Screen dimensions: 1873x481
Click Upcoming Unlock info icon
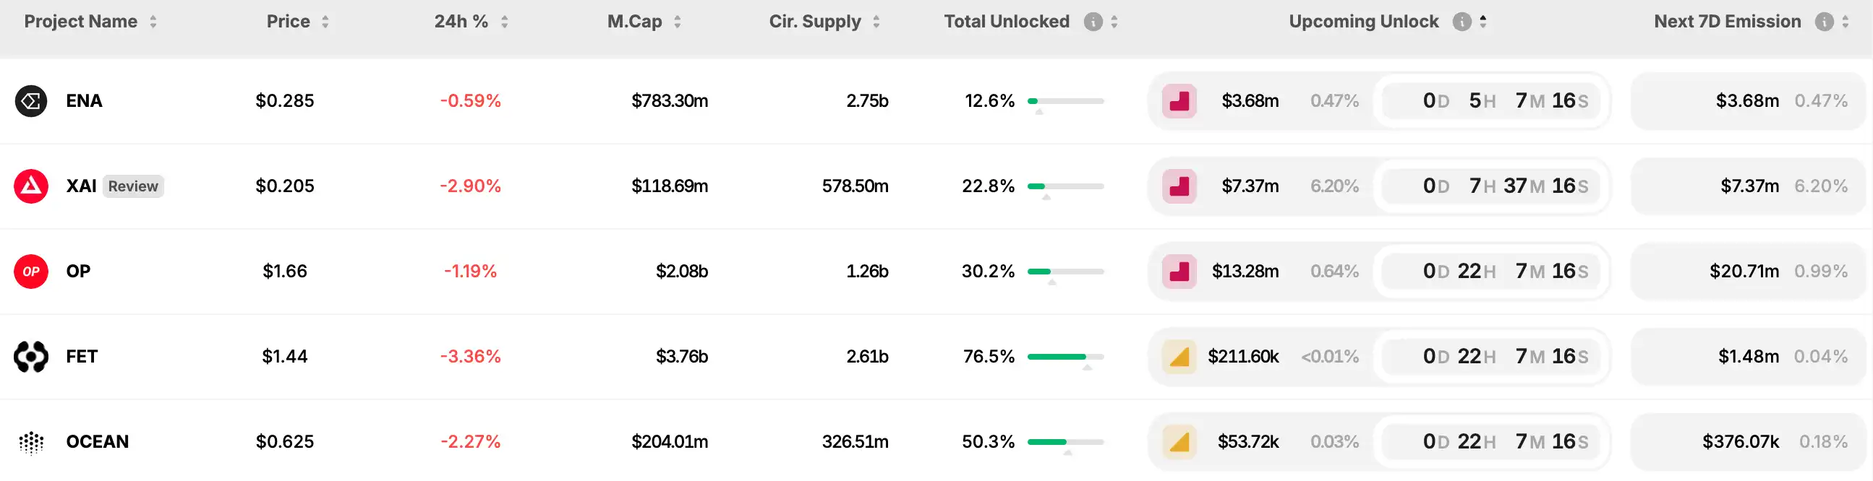1462,22
